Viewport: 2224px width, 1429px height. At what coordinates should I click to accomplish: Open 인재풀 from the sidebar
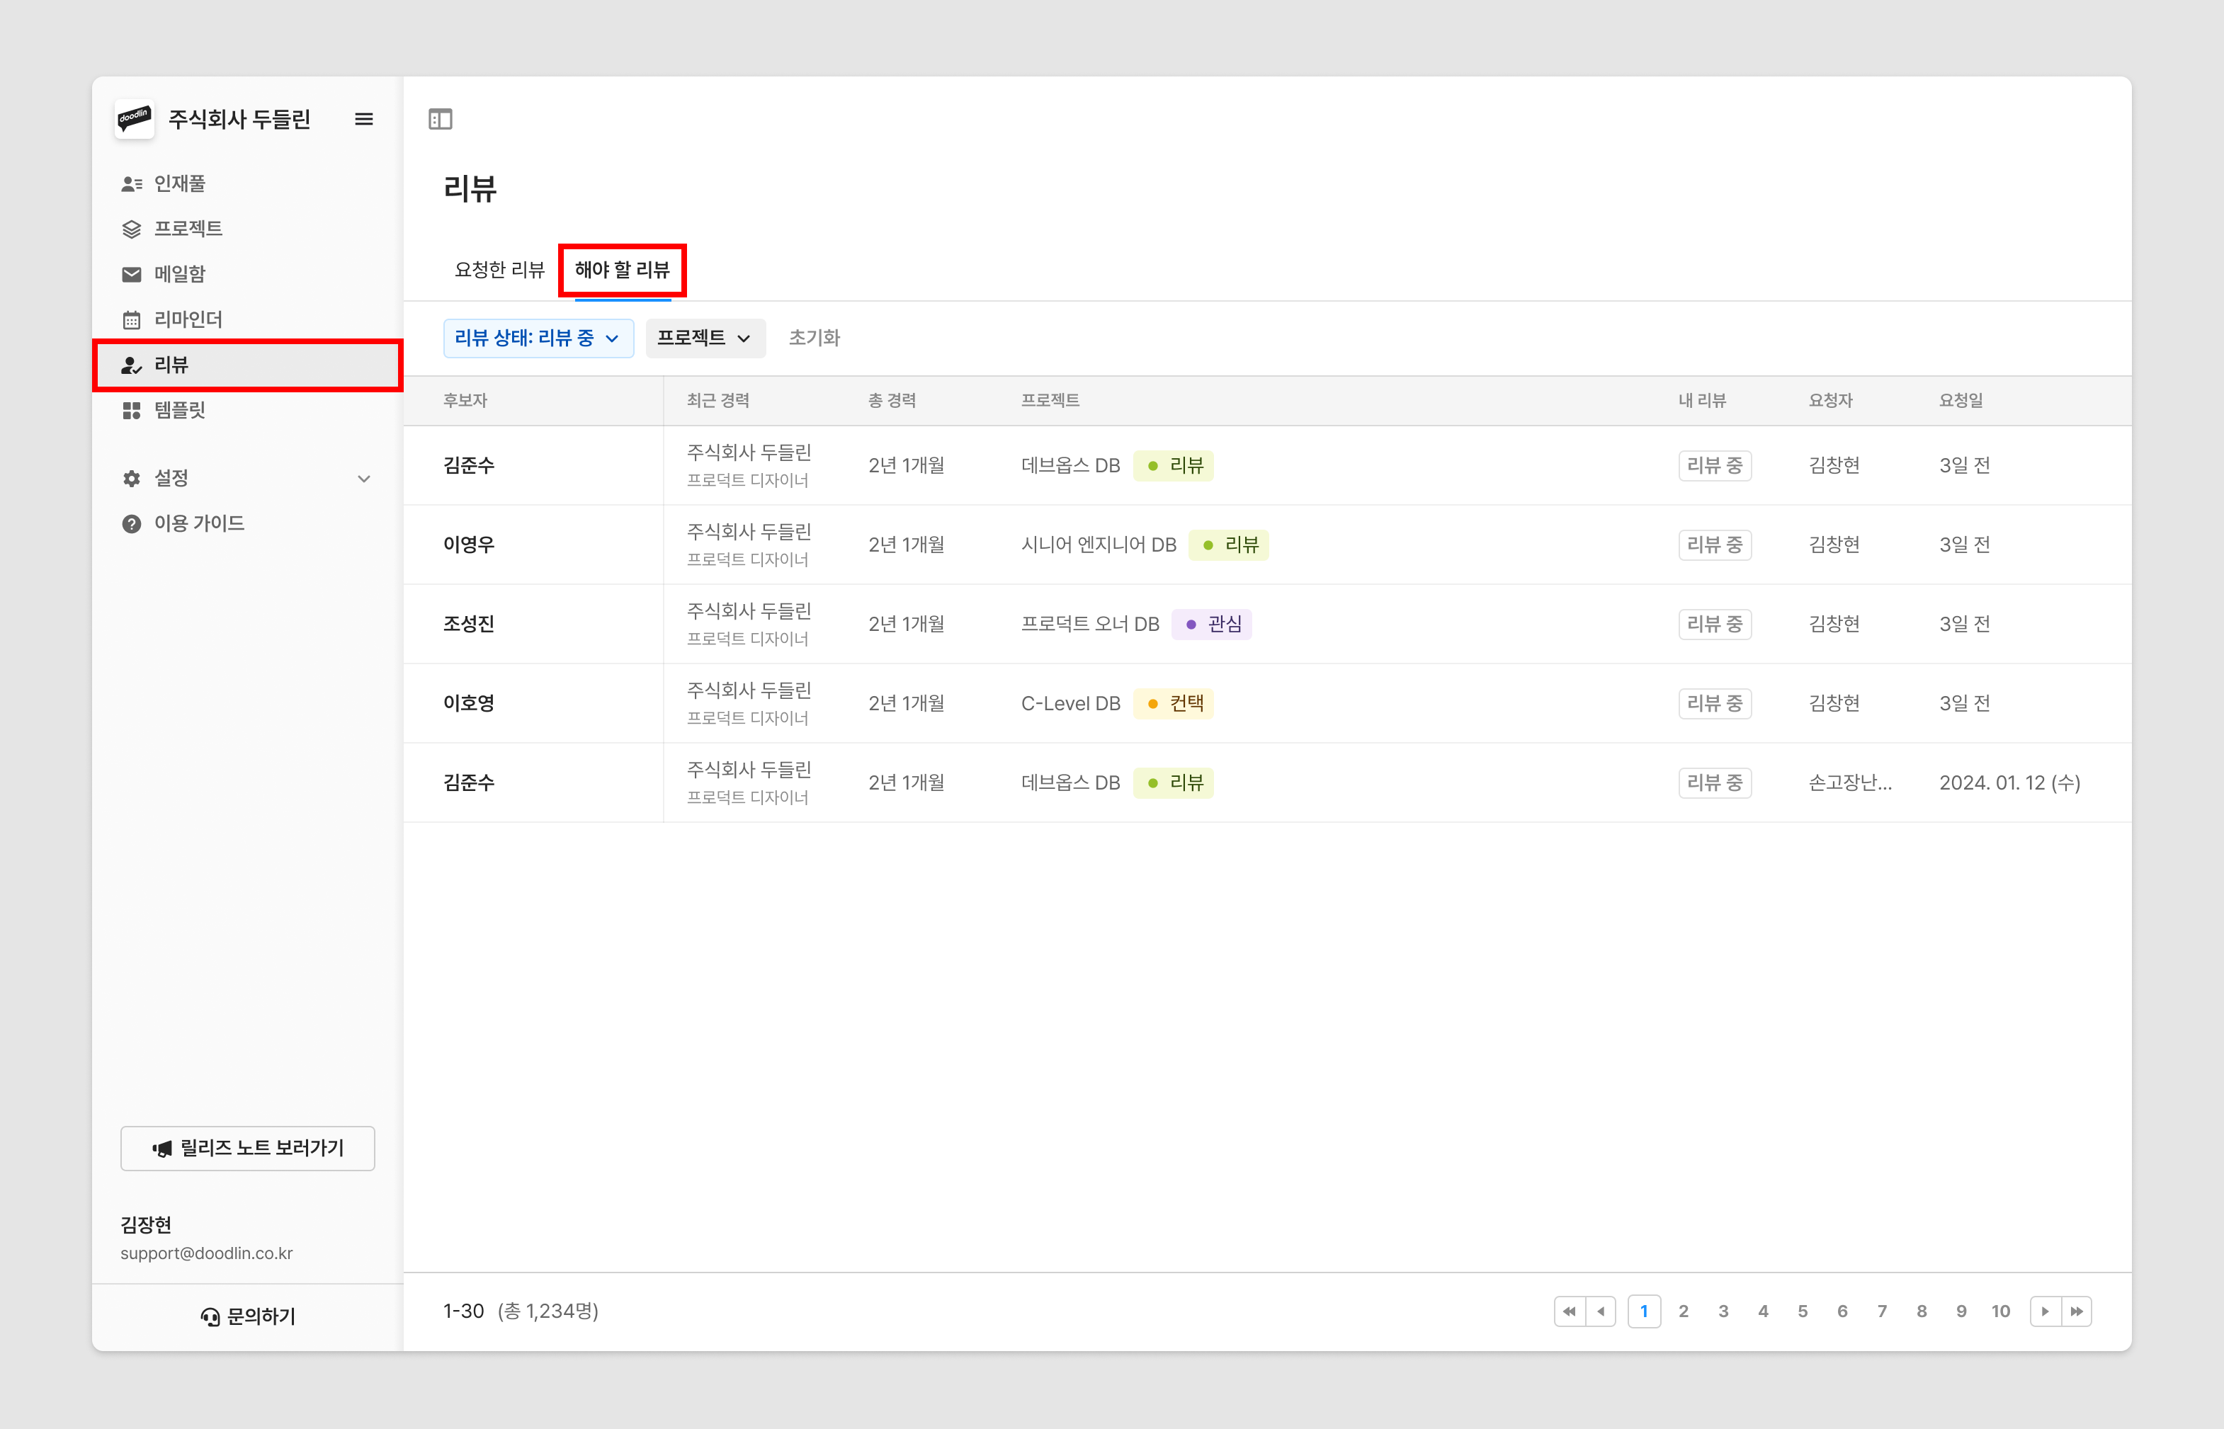(x=179, y=183)
